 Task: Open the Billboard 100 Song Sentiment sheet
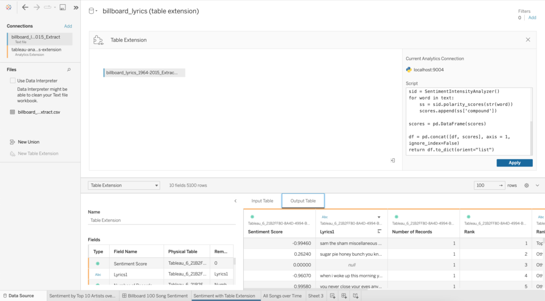click(154, 296)
